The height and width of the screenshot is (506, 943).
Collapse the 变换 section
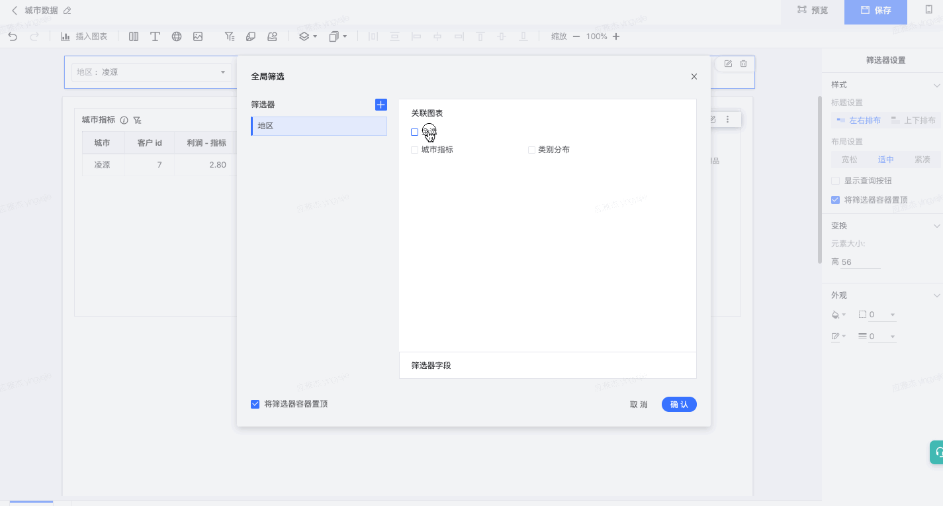(936, 226)
